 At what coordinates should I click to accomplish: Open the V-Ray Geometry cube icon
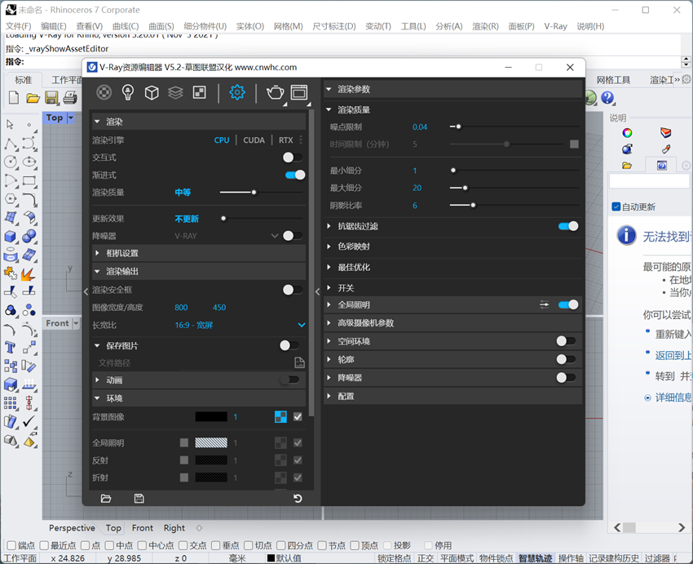pos(152,92)
